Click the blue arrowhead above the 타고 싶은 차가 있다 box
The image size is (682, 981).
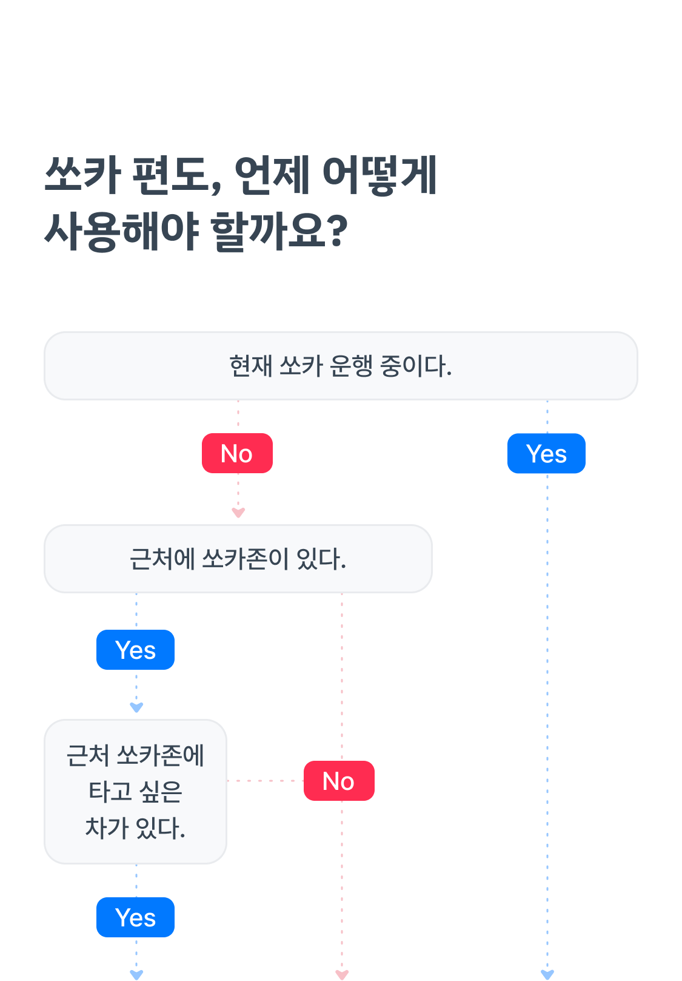pos(136,707)
